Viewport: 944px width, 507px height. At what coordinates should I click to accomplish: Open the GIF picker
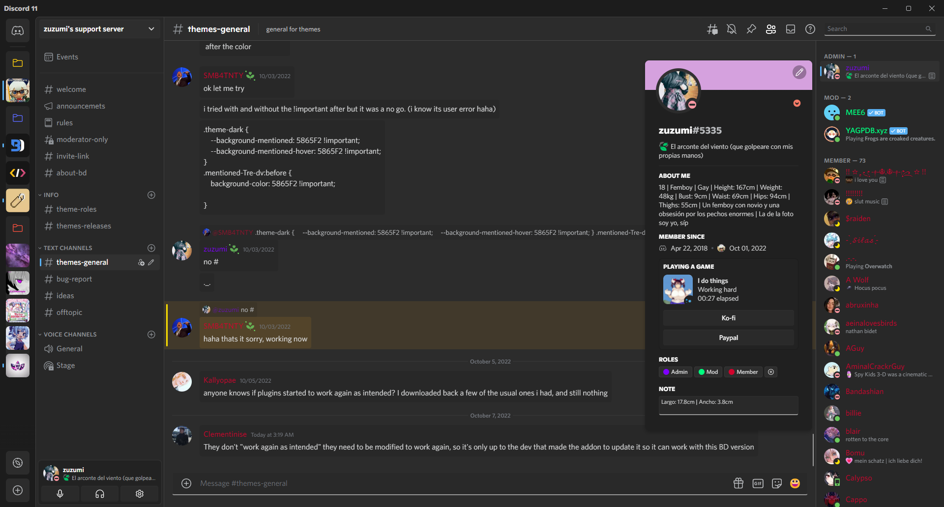pyautogui.click(x=757, y=483)
